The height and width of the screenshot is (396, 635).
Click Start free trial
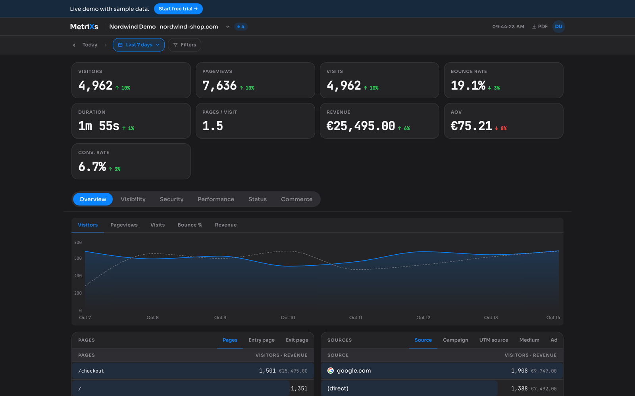[178, 9]
